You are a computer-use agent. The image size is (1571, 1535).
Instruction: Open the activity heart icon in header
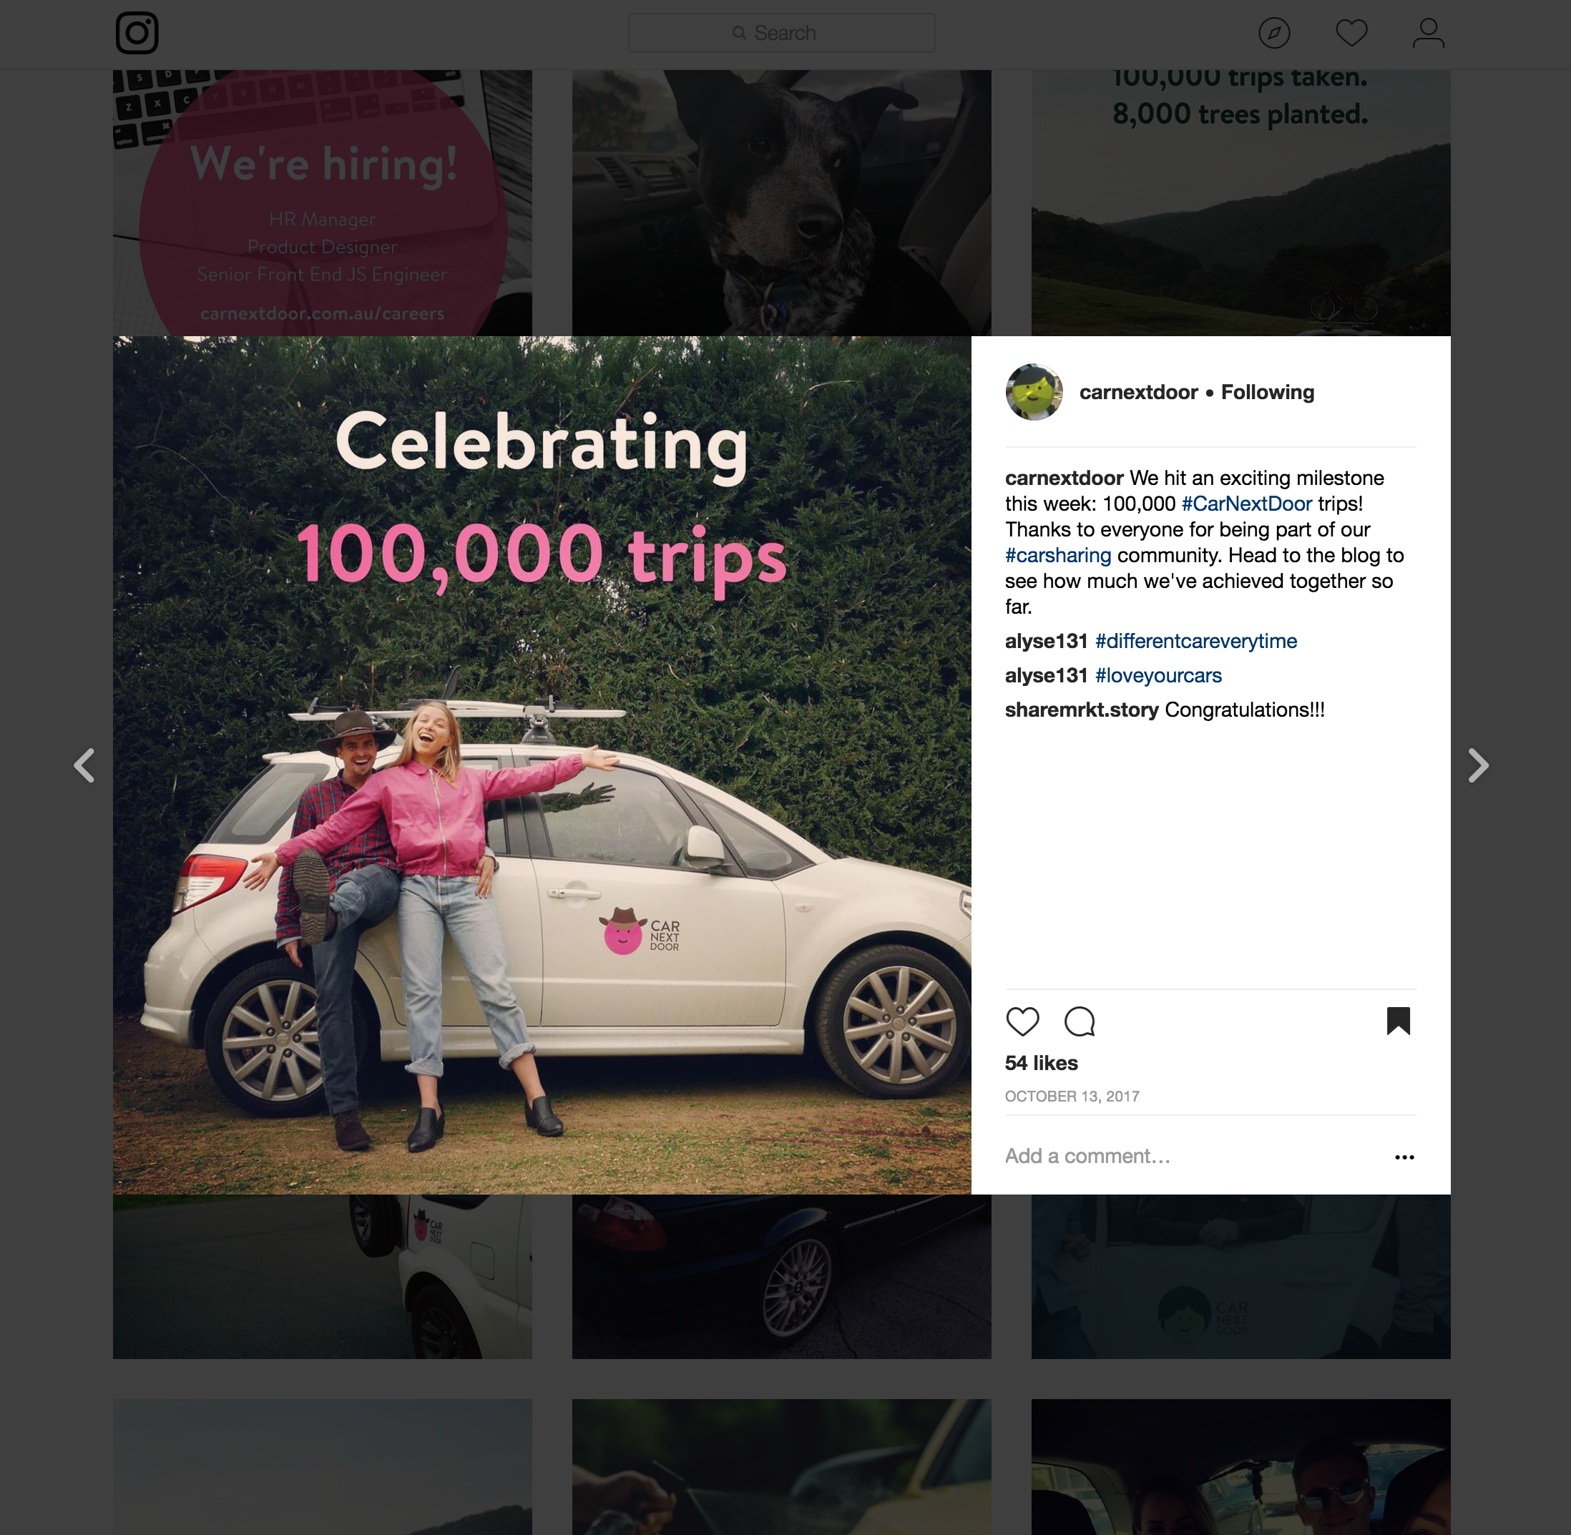click(x=1351, y=33)
